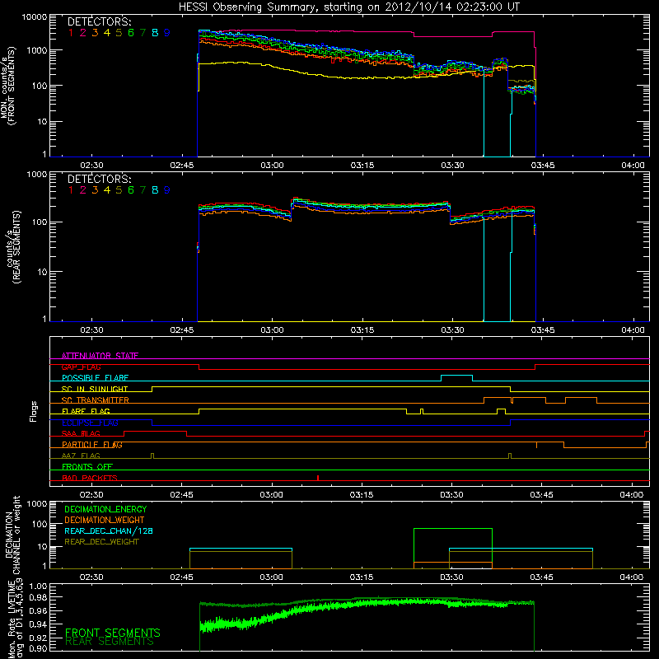Select the ATTENUATOR_STATE flag label
This screenshot has width=659, height=659.
(x=100, y=356)
